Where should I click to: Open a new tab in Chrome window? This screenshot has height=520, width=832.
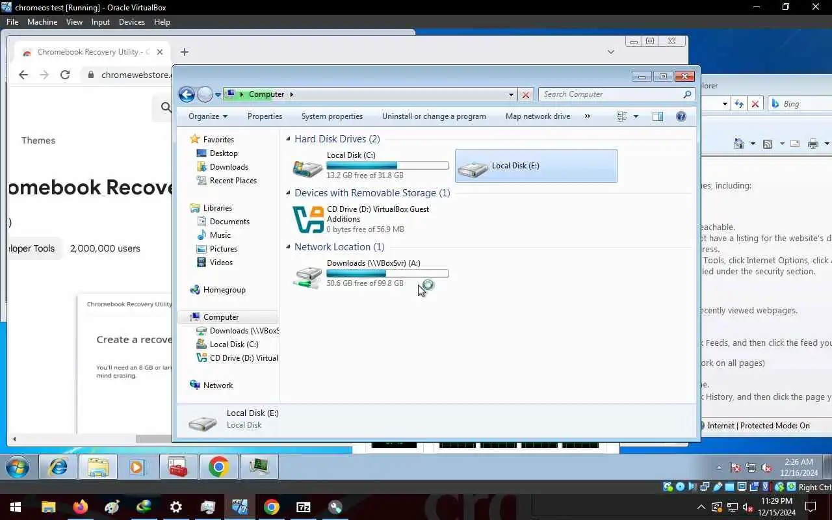185,52
